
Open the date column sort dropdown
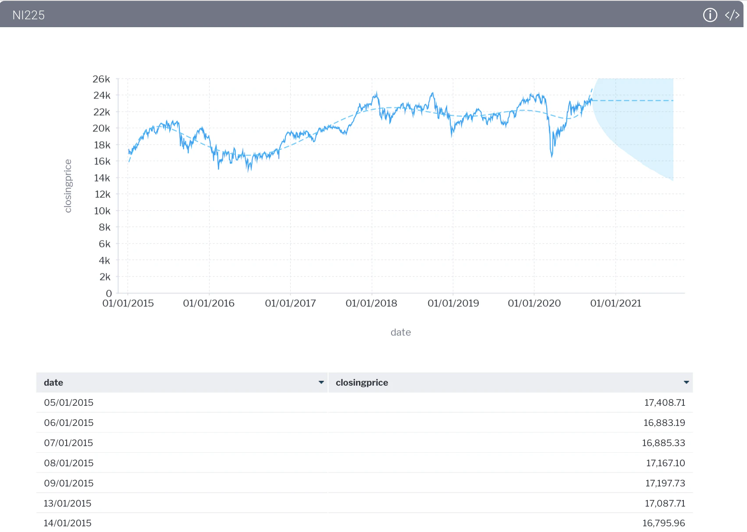point(321,383)
